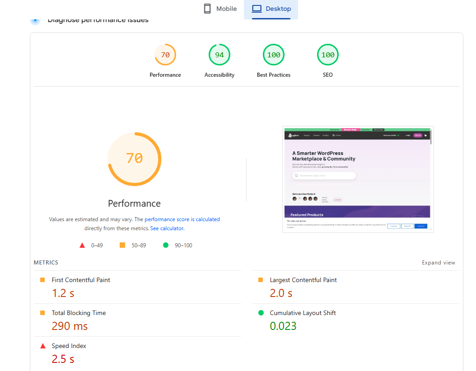This screenshot has height=371, width=476.
Task: Switch to the Mobile tab
Action: 220,9
